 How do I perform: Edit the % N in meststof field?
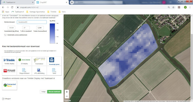click(x=26, y=28)
